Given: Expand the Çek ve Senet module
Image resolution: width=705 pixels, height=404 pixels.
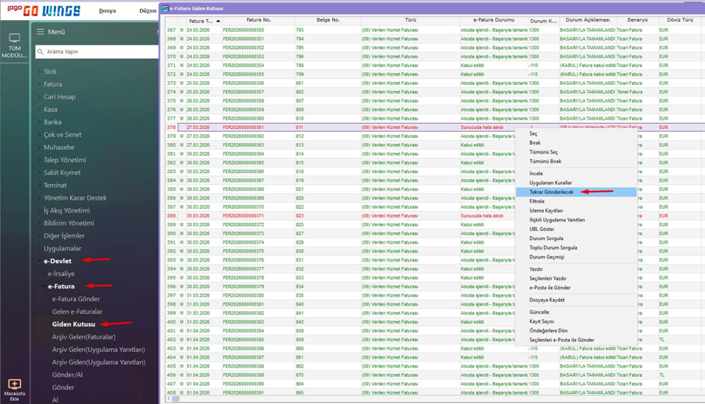Looking at the screenshot, I should (39, 134).
